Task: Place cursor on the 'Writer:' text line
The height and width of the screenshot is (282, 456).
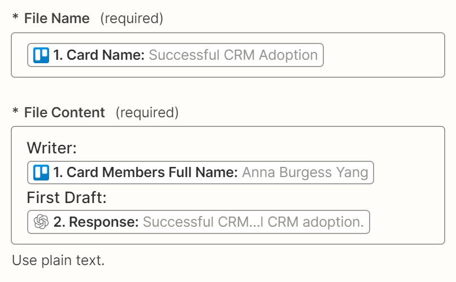Action: 52,148
